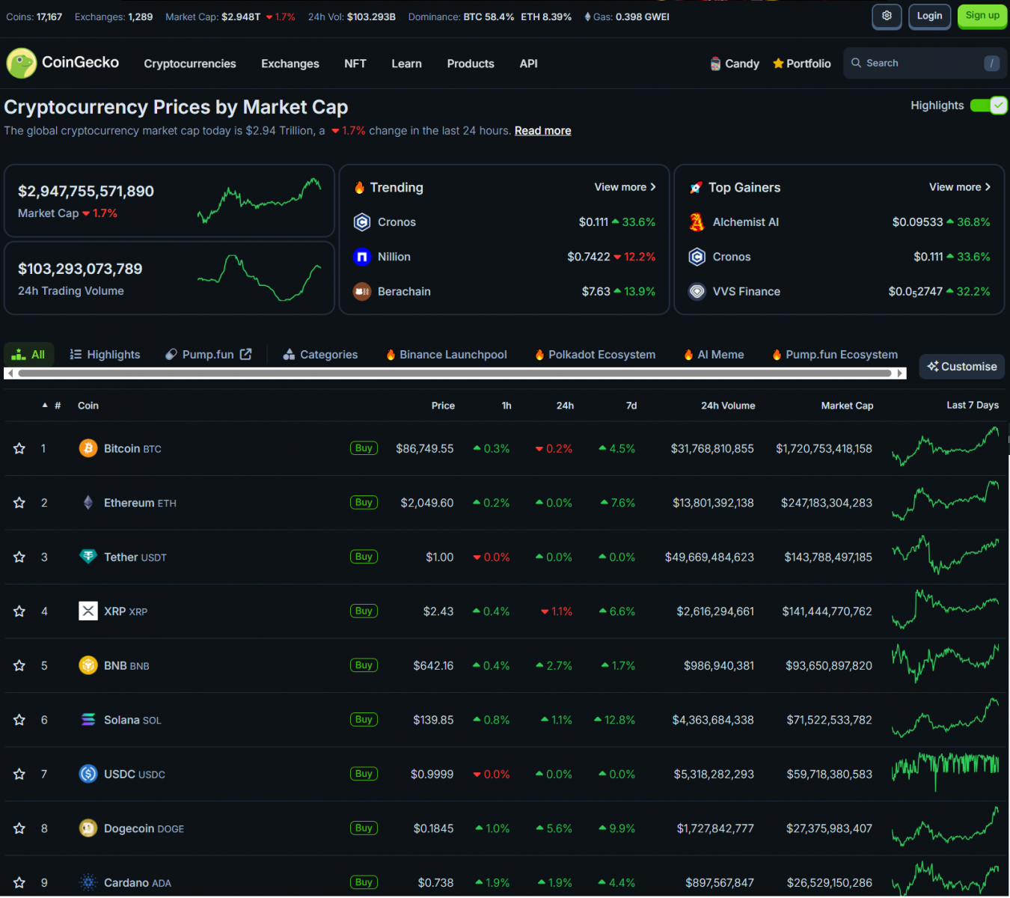This screenshot has height=898, width=1010.
Task: Open the Candy rewards icon
Action: click(x=716, y=64)
